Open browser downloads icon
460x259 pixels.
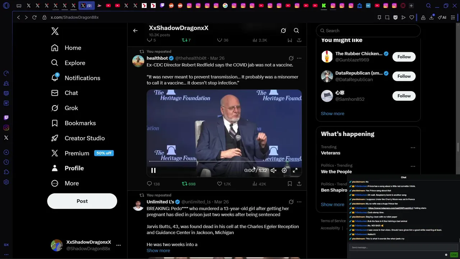(x=431, y=17)
